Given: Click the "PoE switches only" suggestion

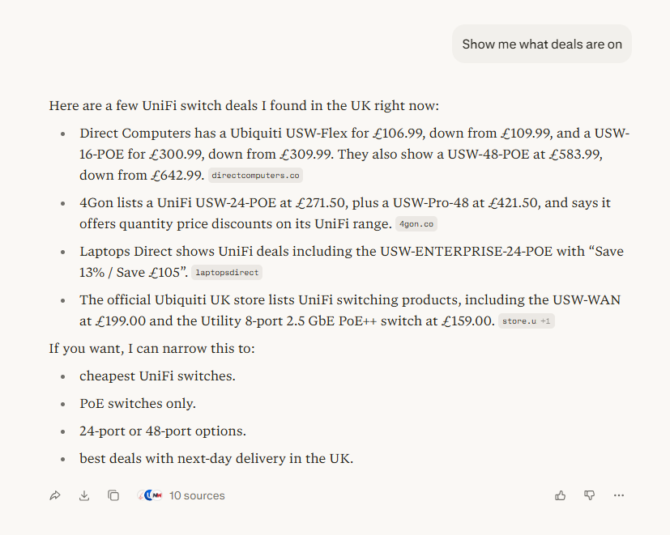Looking at the screenshot, I should 137,403.
